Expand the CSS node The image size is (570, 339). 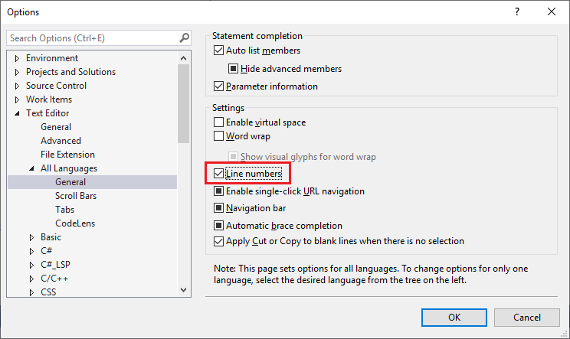[x=31, y=292]
